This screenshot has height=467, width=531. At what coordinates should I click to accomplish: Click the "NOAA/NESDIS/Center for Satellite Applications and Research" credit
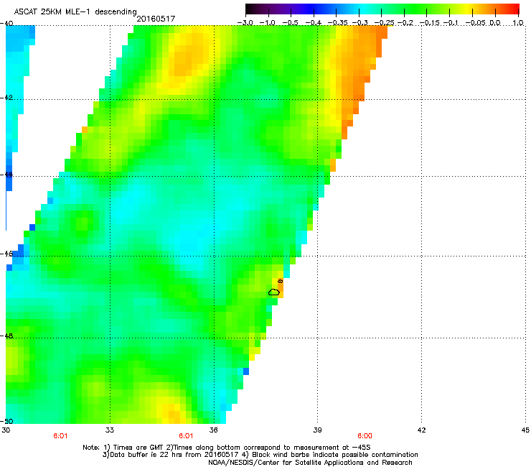[310, 463]
